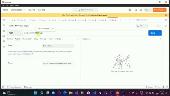Image resolution: width=170 pixels, height=96 pixels.
Task: Switch to the Tests tab
Action: (x=50, y=39)
